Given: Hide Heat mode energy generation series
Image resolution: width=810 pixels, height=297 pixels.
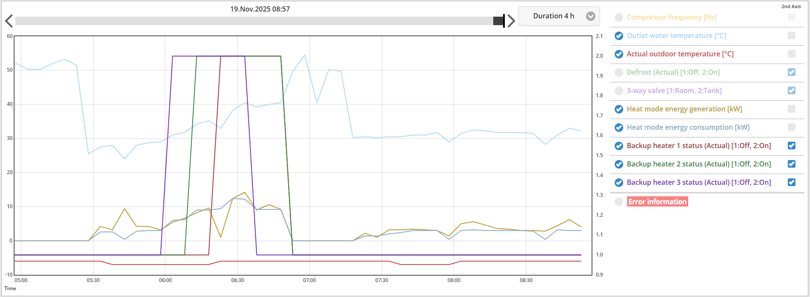Looking at the screenshot, I should tap(619, 109).
